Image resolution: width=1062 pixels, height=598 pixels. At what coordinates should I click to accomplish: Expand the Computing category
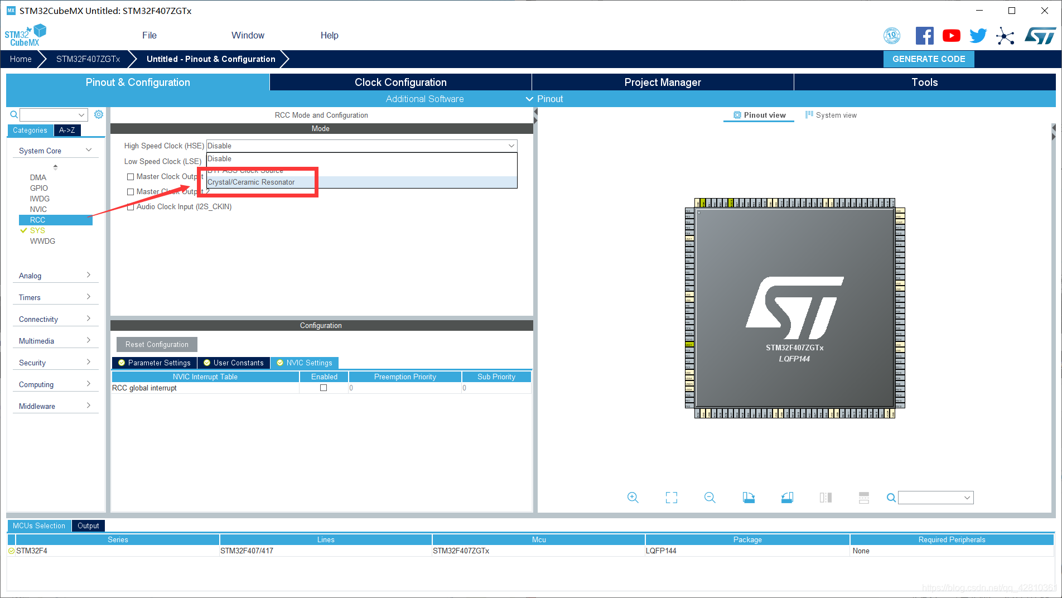55,384
